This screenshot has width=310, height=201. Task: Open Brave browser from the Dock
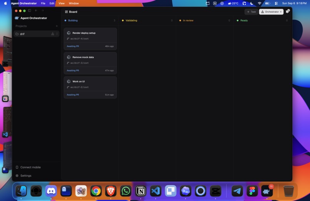point(111,191)
